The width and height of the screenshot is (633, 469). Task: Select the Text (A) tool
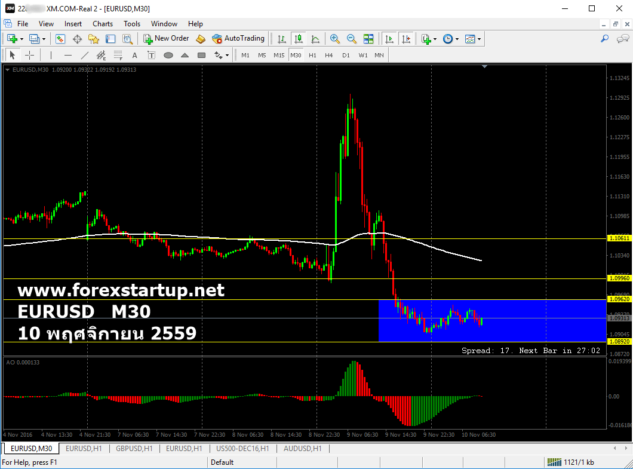pyautogui.click(x=134, y=55)
